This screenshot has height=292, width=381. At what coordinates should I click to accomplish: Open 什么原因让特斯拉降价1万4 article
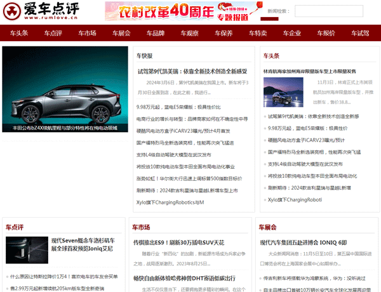(x=64, y=277)
